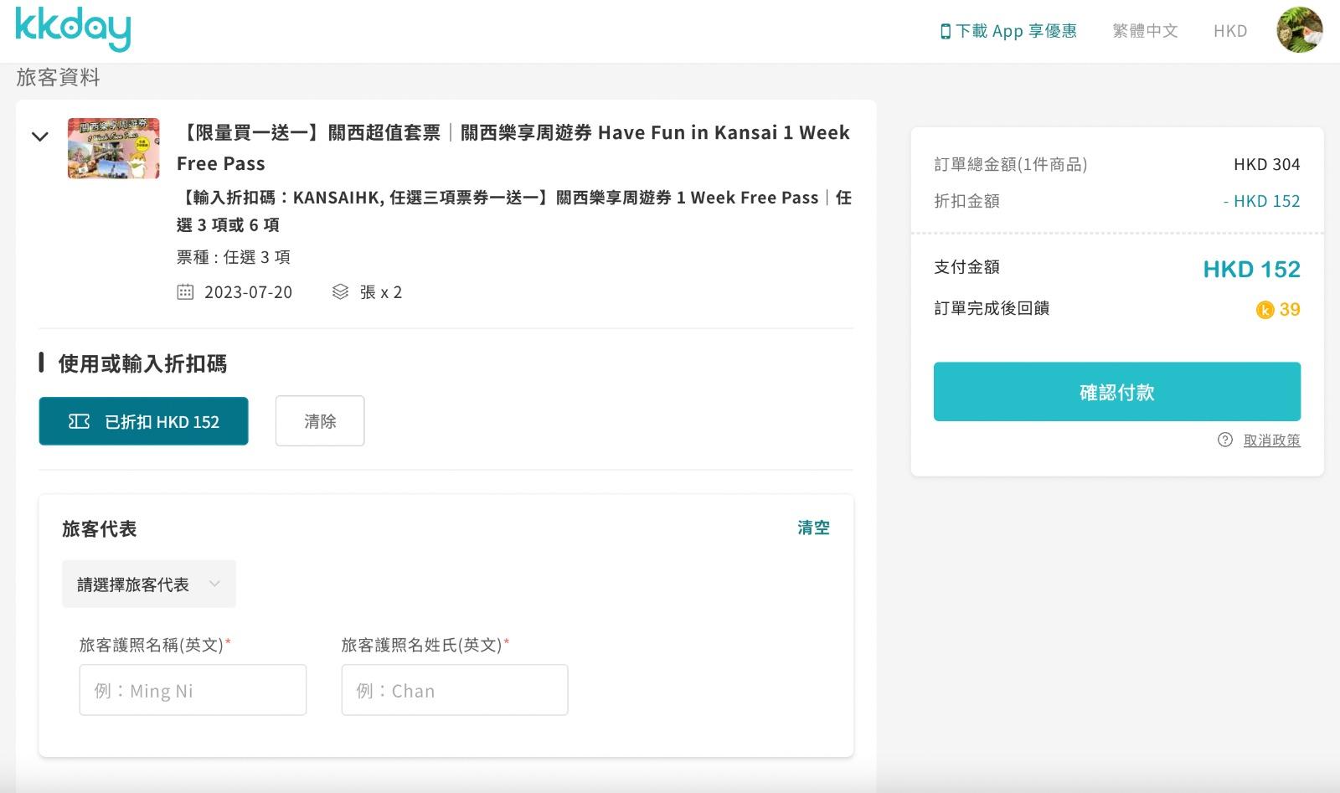Open the 取消政策 cancellation policy link
The width and height of the screenshot is (1340, 793).
[x=1271, y=440]
